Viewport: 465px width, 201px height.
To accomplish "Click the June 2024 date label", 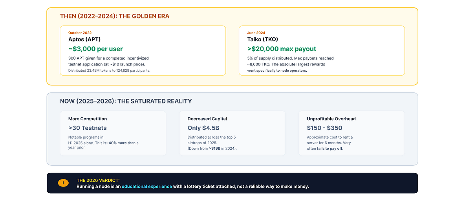I will coord(256,33).
